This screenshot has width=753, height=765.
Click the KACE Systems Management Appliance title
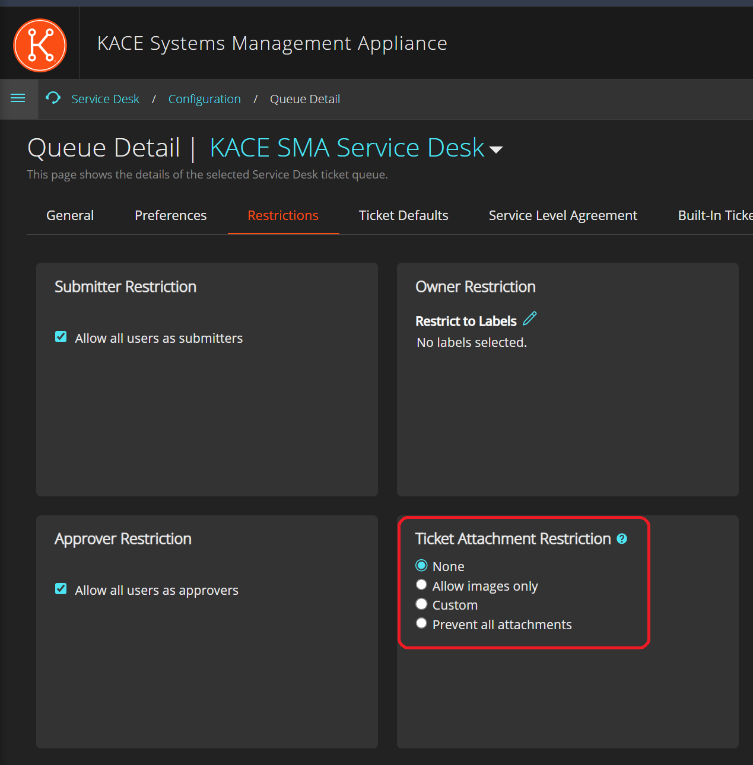click(x=272, y=43)
